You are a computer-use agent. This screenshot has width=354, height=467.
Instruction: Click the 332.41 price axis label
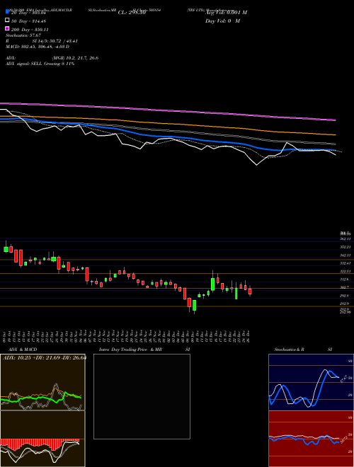click(x=346, y=263)
